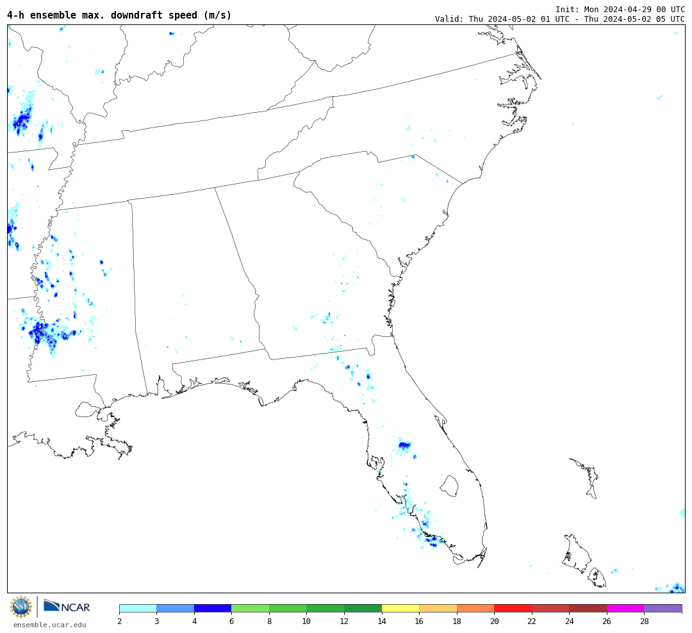Click the orange 18-20 color segment
This screenshot has width=692, height=633.
click(x=475, y=608)
